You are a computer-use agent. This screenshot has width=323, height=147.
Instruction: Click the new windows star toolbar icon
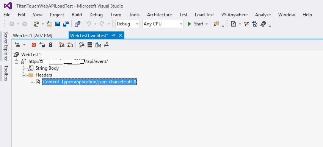coord(246,24)
